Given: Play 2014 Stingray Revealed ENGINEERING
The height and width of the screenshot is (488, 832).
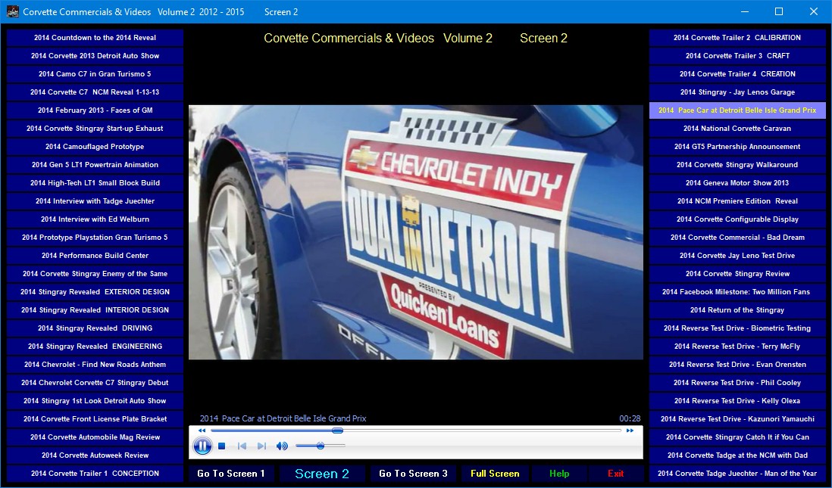Looking at the screenshot, I should point(95,346).
